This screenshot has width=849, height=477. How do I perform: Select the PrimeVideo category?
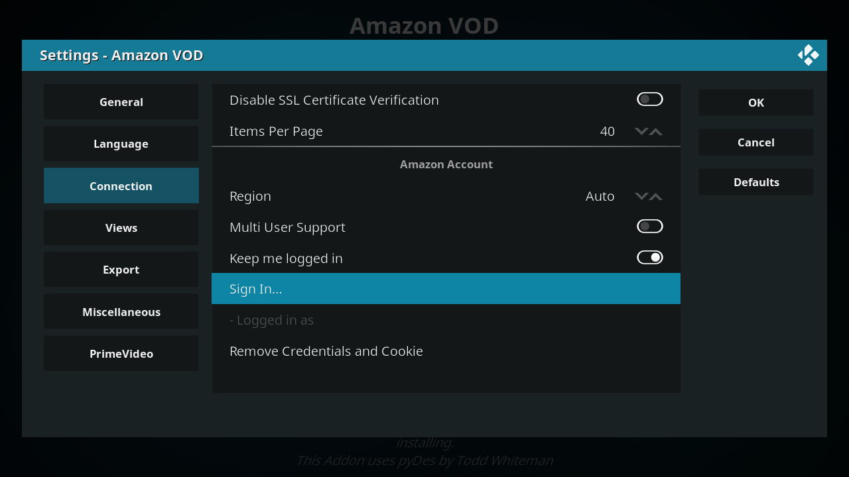(121, 354)
